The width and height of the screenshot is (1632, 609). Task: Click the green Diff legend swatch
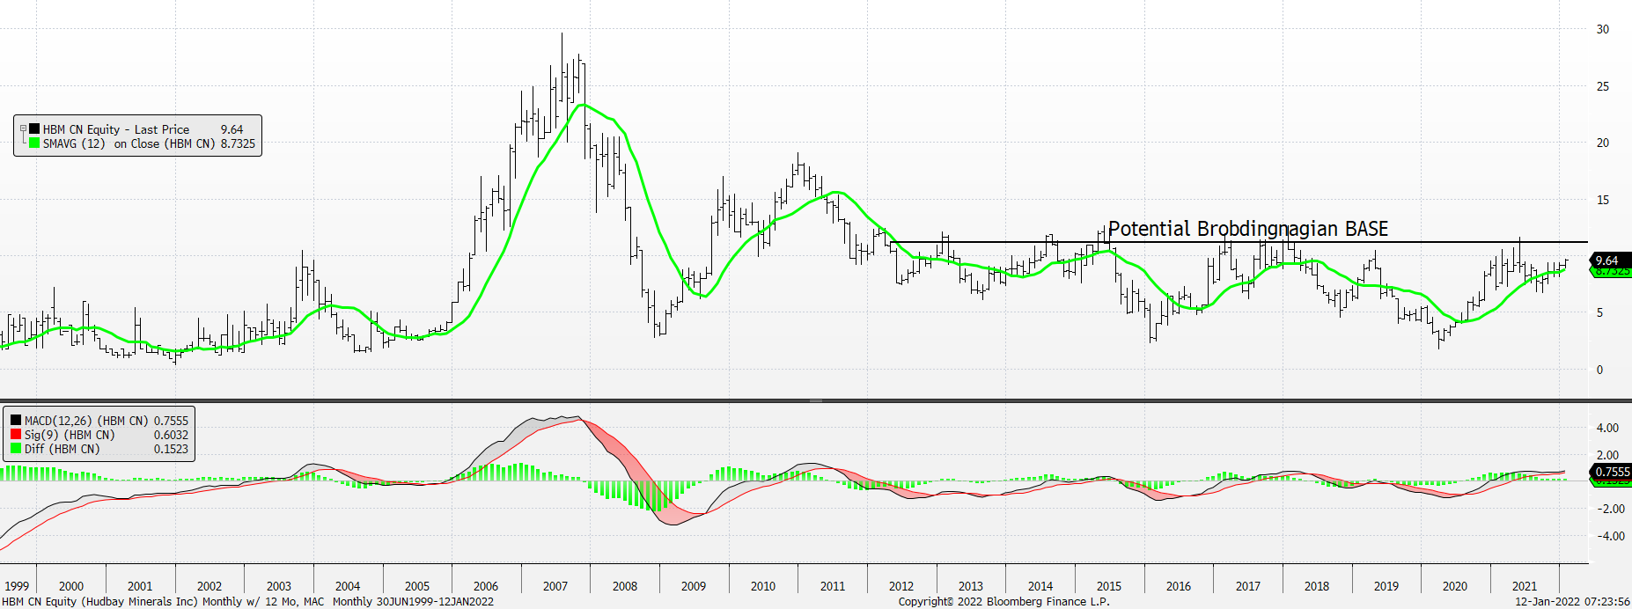(x=16, y=449)
